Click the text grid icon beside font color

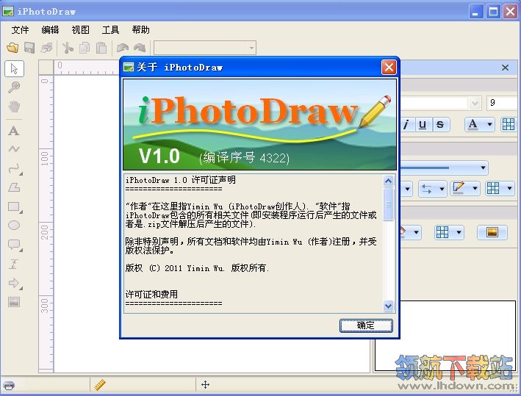point(509,124)
